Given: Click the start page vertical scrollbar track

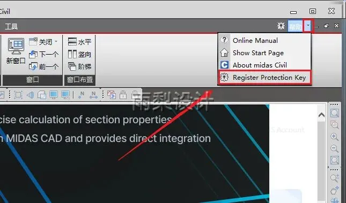Looking at the screenshot, I should coord(321,161).
